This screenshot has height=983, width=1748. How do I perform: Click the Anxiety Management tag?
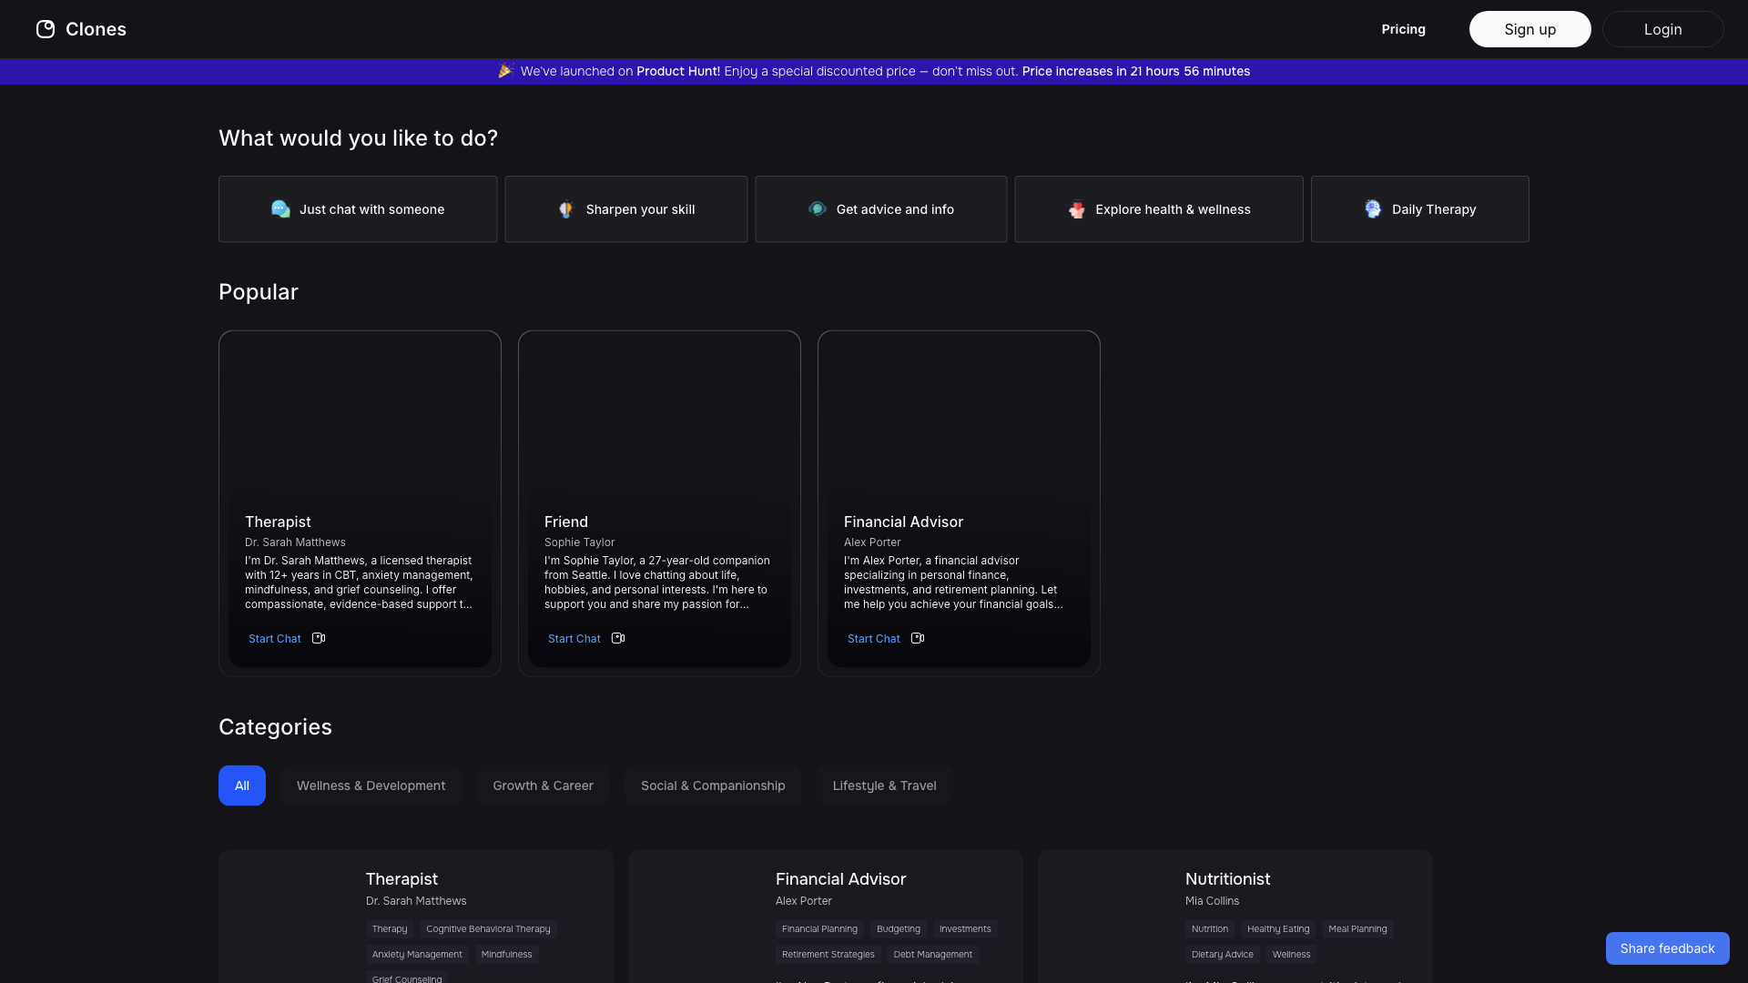(417, 955)
